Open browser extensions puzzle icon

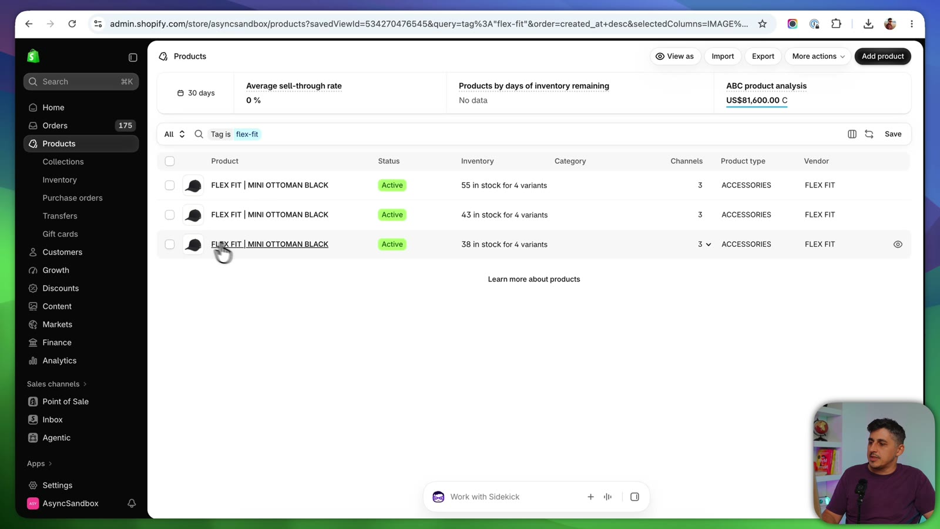click(x=836, y=24)
